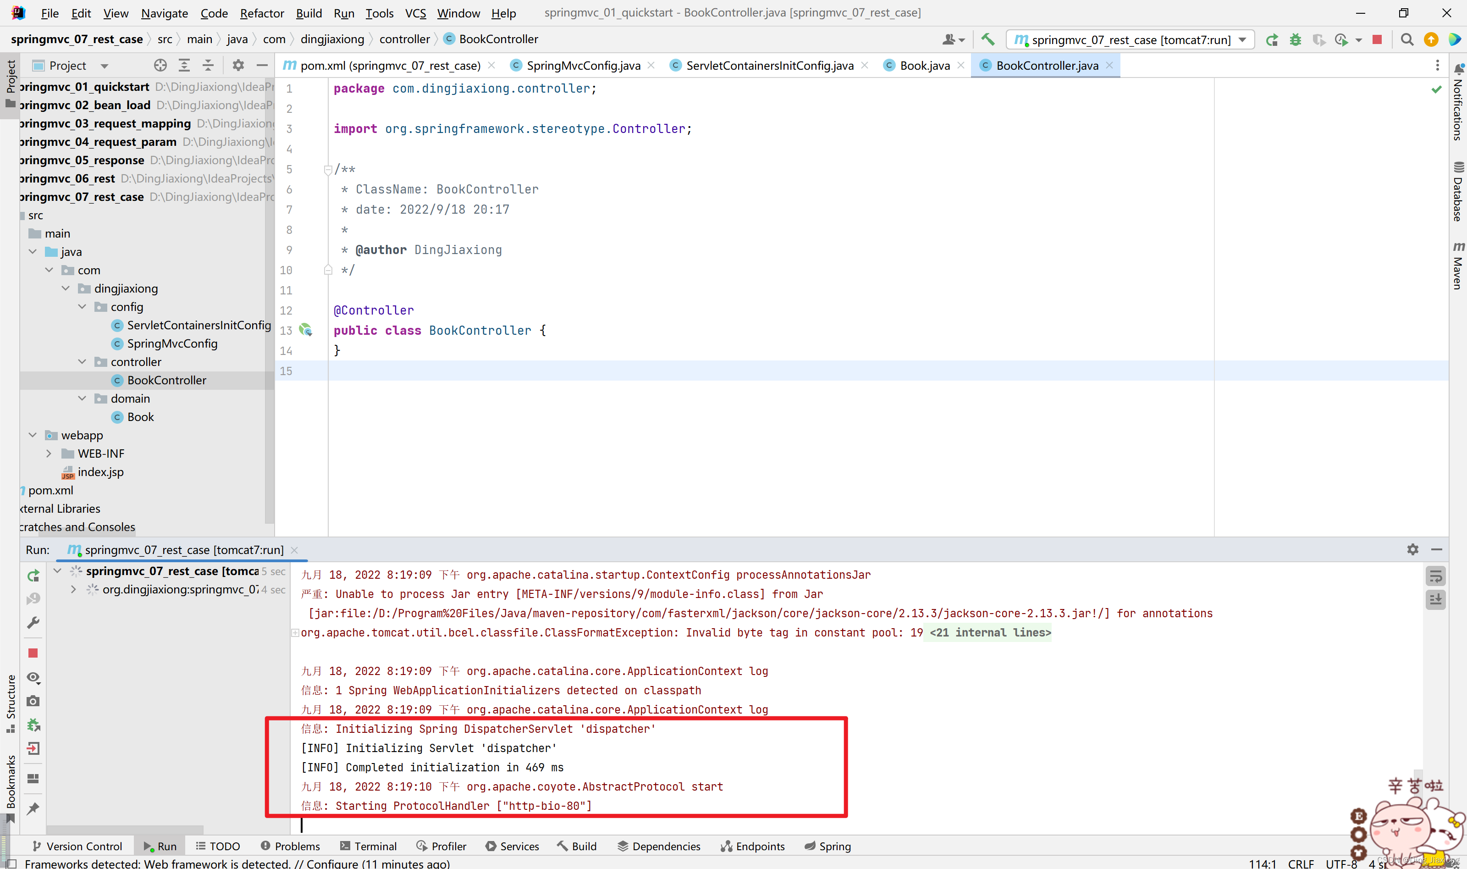
Task: Open Search Everywhere magnifier icon
Action: 1406,39
